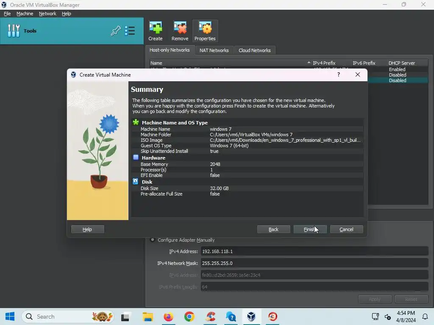Launch Firefox from the taskbar
Screen dimensions: 434x325
tap(168, 317)
